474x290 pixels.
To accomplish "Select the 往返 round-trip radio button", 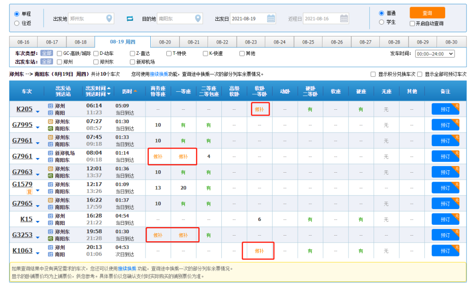I will 17,23.
